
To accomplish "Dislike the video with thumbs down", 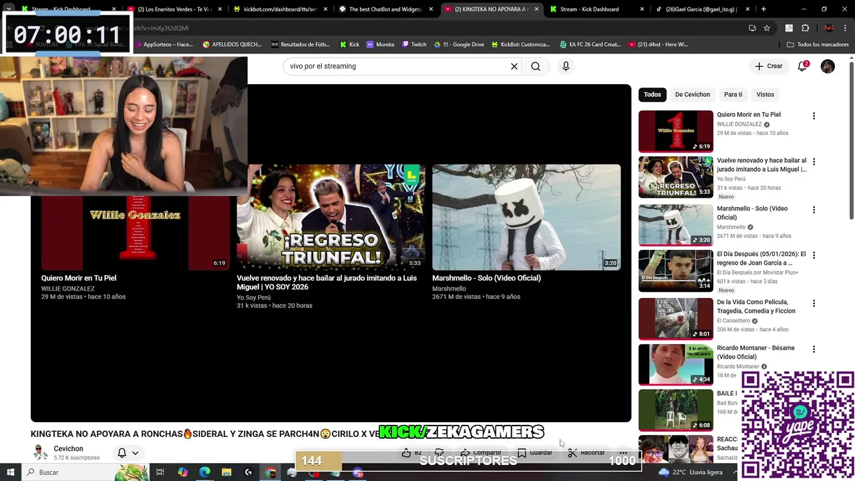I will pyautogui.click(x=440, y=453).
